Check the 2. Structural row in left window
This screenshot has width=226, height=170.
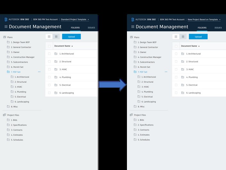49,61
